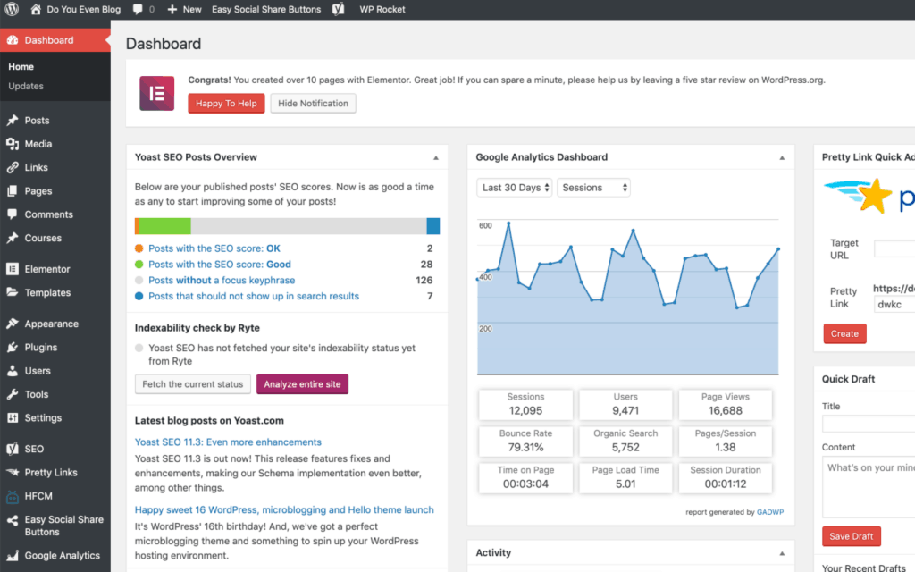Open Posts with the SEO score: Good
Viewport: 915px width, 572px height.
pos(220,265)
